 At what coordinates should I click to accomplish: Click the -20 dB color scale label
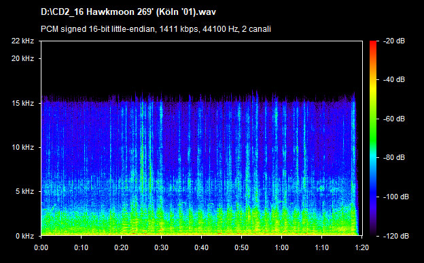(x=394, y=41)
